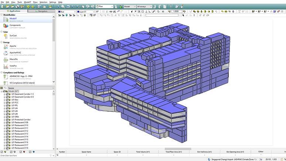Expand the L01 Restaurant 0109 tree node
286x161 pixels.
4,123
